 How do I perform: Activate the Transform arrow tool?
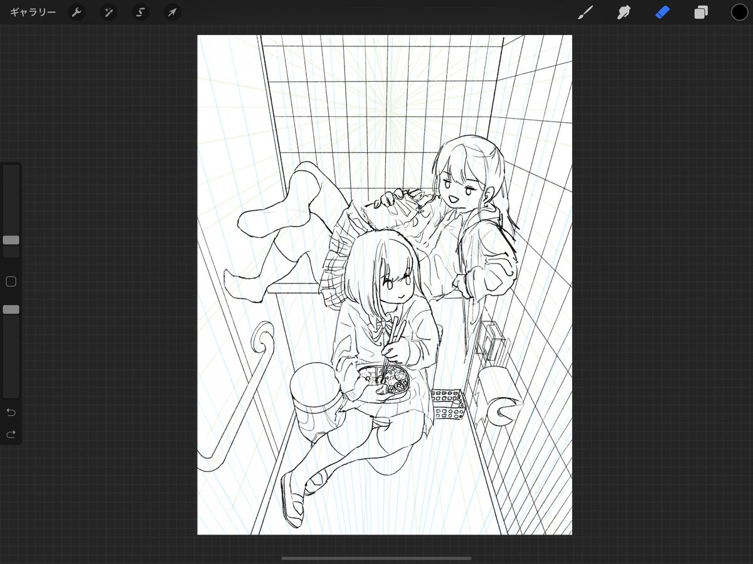pyautogui.click(x=172, y=13)
